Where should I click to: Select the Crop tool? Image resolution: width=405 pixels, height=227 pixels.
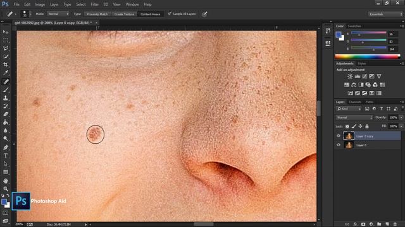(6, 64)
